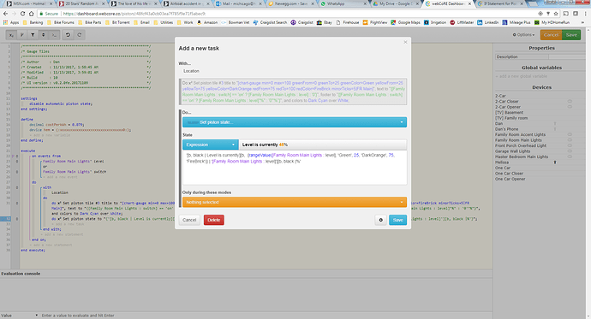Viewport: 591px width, 319px height.
Task: Click the Set piston tile task summary
Action: click(x=293, y=92)
